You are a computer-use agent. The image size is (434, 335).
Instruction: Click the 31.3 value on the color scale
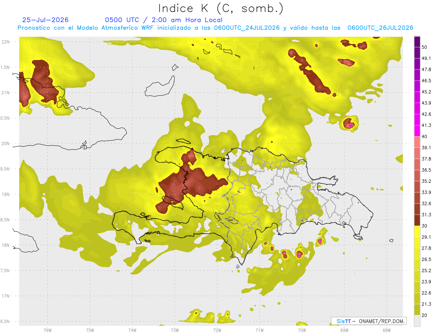coord(426,215)
